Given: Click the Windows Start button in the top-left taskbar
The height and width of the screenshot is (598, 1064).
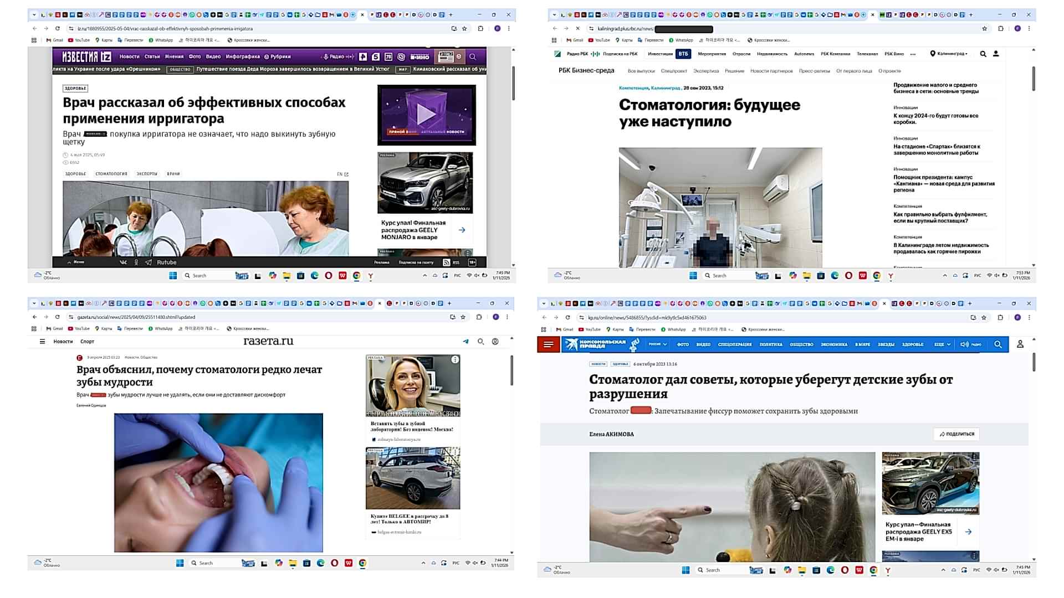Looking at the screenshot, I should pos(173,276).
